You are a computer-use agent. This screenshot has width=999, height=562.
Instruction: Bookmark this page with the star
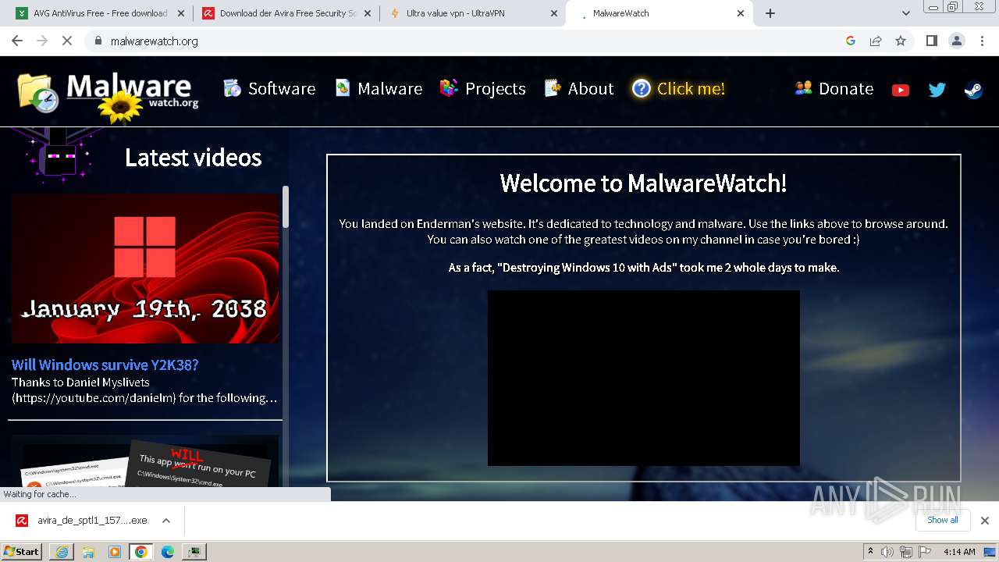(x=901, y=41)
